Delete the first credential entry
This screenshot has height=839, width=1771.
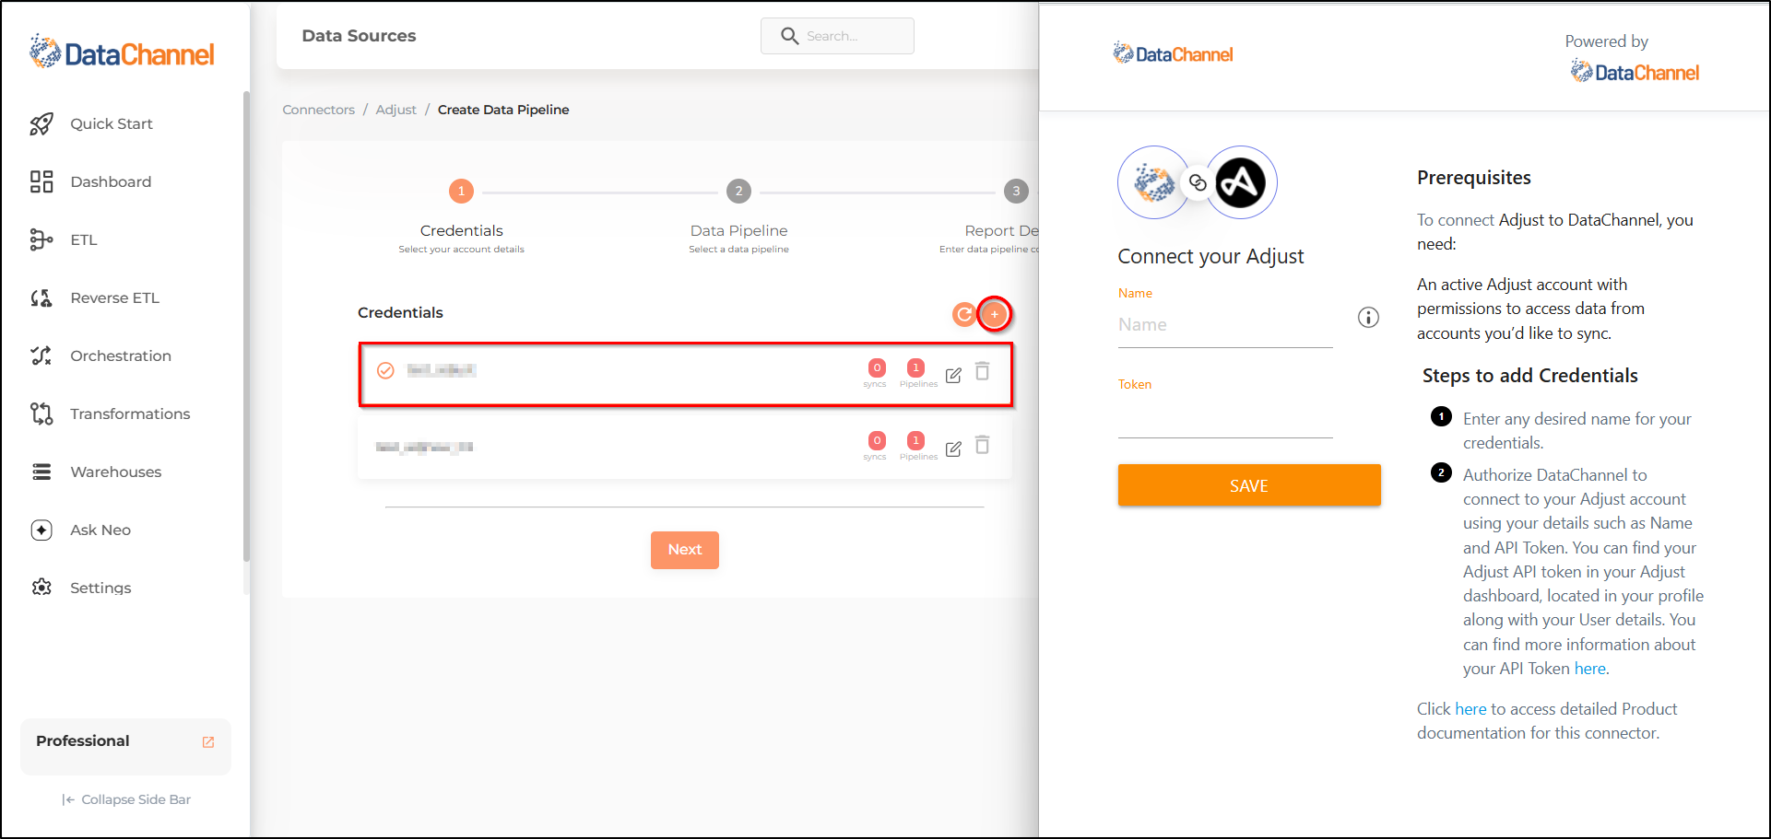[x=983, y=371]
